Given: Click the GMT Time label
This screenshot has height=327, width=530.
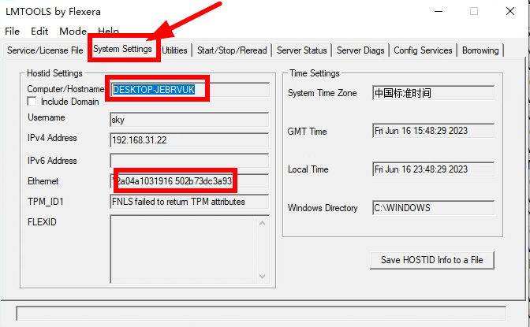Looking at the screenshot, I should (x=307, y=132).
